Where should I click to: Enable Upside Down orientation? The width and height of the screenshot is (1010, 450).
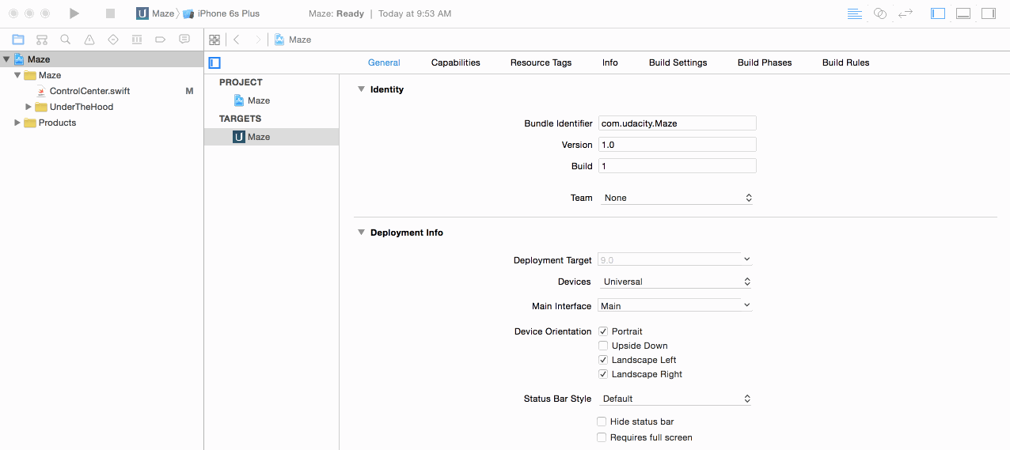(x=603, y=346)
